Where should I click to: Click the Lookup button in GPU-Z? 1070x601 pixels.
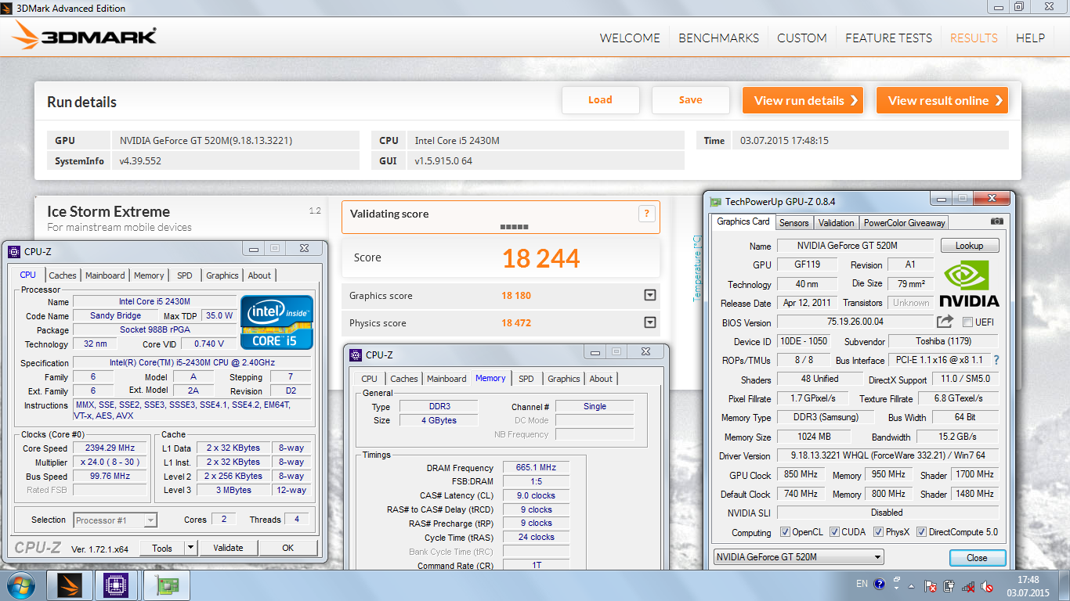[x=970, y=246]
